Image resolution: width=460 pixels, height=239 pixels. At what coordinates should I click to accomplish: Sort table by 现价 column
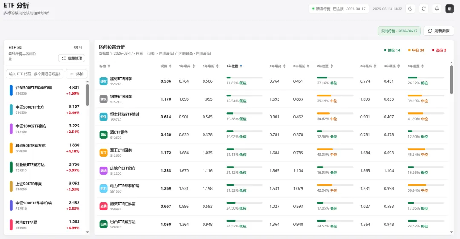pyautogui.click(x=166, y=66)
